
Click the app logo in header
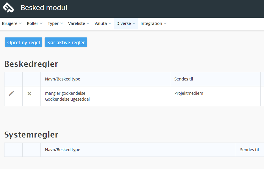[8, 7]
